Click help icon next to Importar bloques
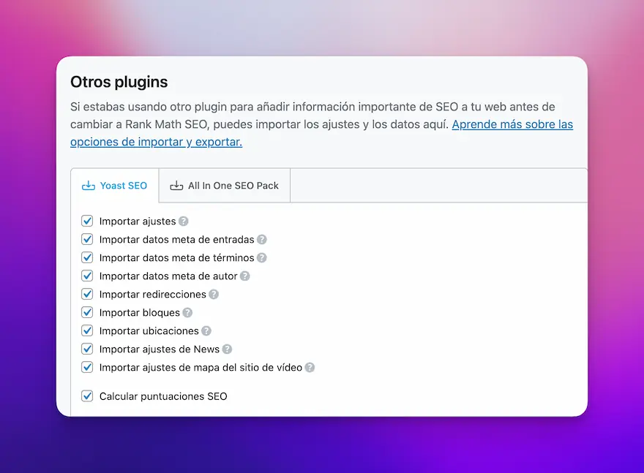 (187, 312)
